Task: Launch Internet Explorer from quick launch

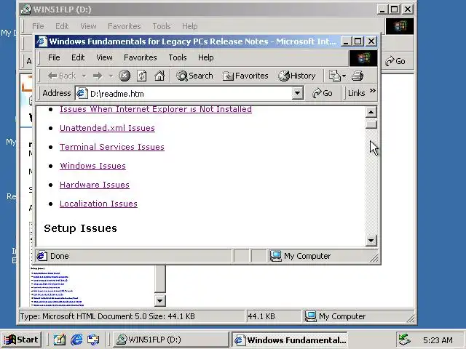Action: tap(76, 340)
